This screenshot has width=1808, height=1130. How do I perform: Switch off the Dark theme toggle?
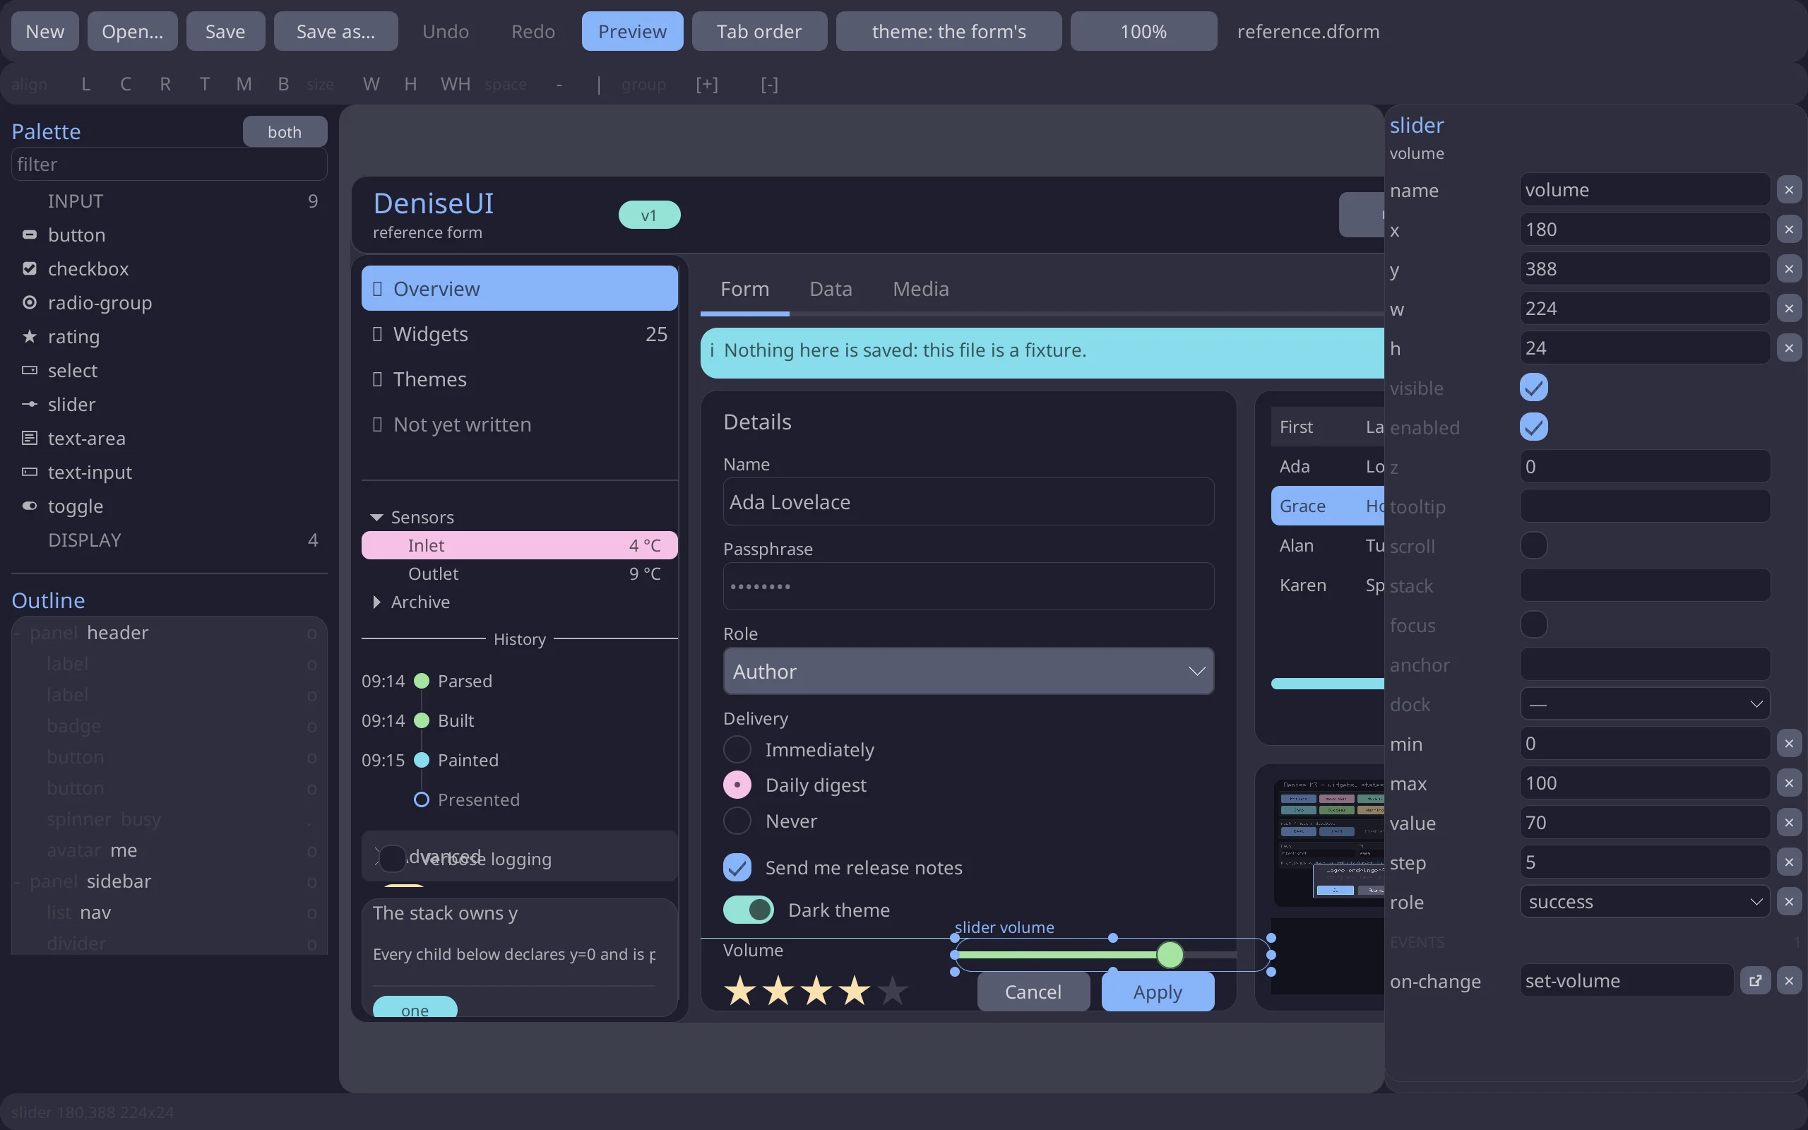(749, 910)
